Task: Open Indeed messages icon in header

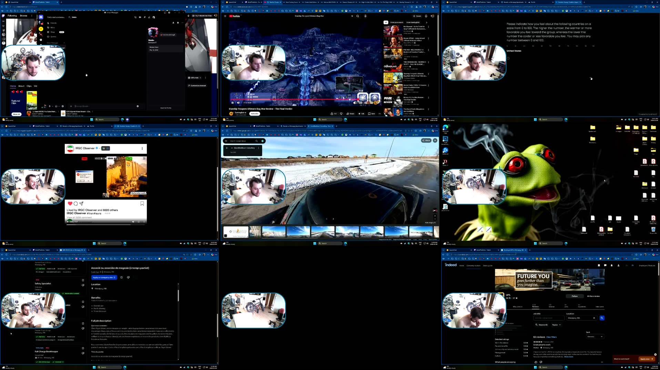Action: 605,265
